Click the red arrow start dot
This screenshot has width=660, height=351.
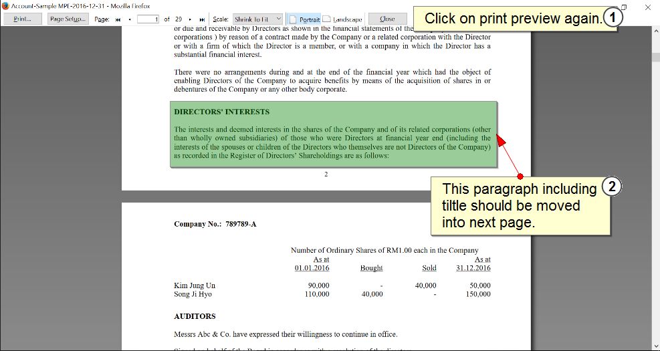point(520,176)
